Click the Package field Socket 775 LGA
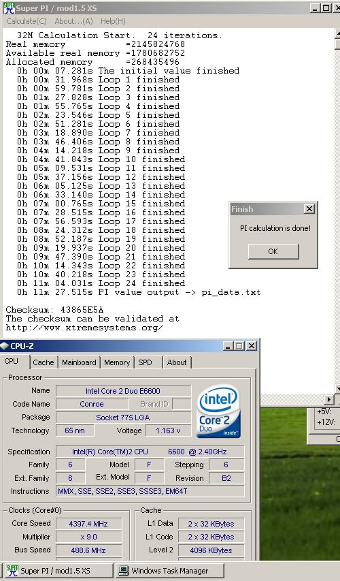 point(123,418)
